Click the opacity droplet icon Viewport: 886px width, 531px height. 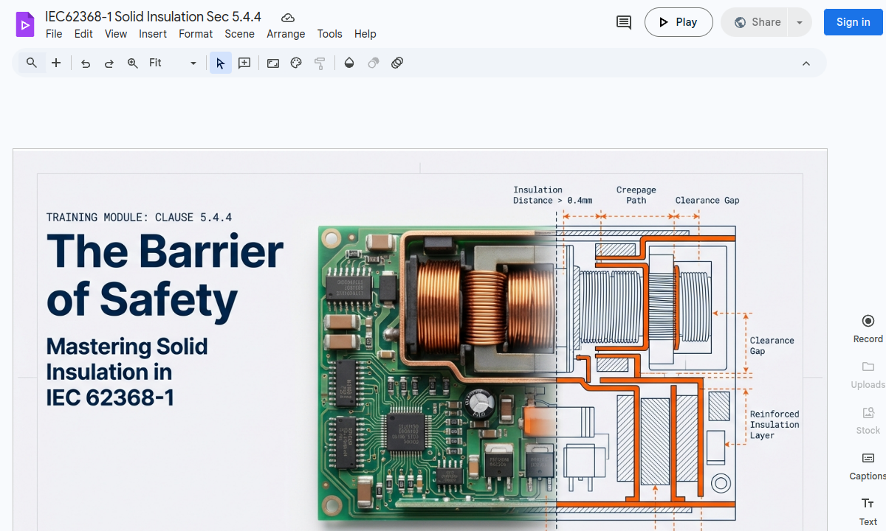[x=349, y=63]
